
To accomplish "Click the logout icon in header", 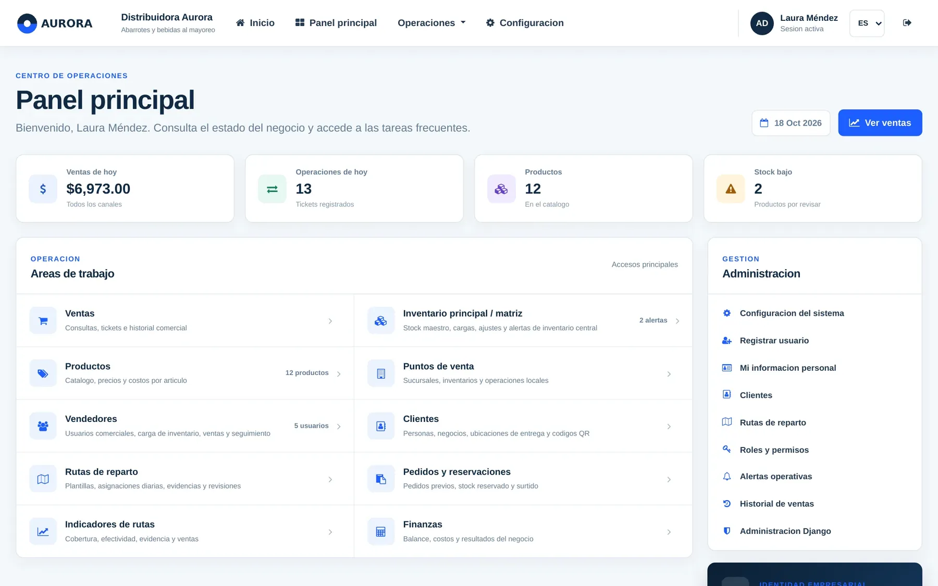I will (x=907, y=23).
